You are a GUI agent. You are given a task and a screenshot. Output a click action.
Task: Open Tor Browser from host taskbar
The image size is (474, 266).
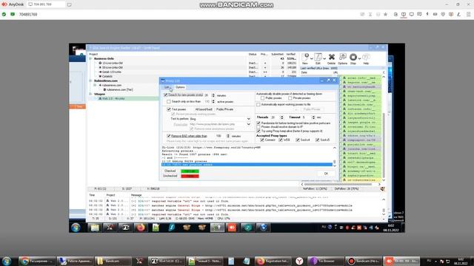(326, 261)
